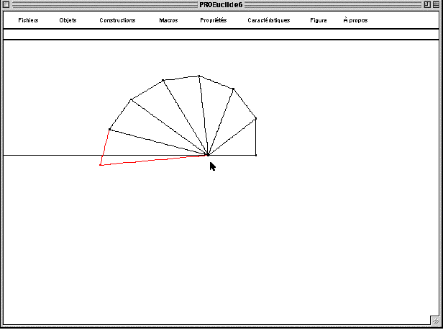Viewport: 443px width, 330px height.
Task: Expand the Constructions menu
Action: (x=117, y=20)
